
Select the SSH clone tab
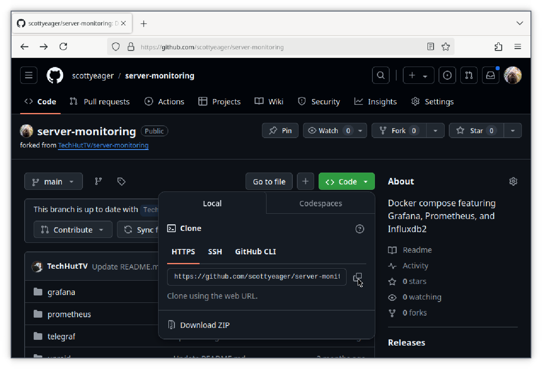point(215,251)
